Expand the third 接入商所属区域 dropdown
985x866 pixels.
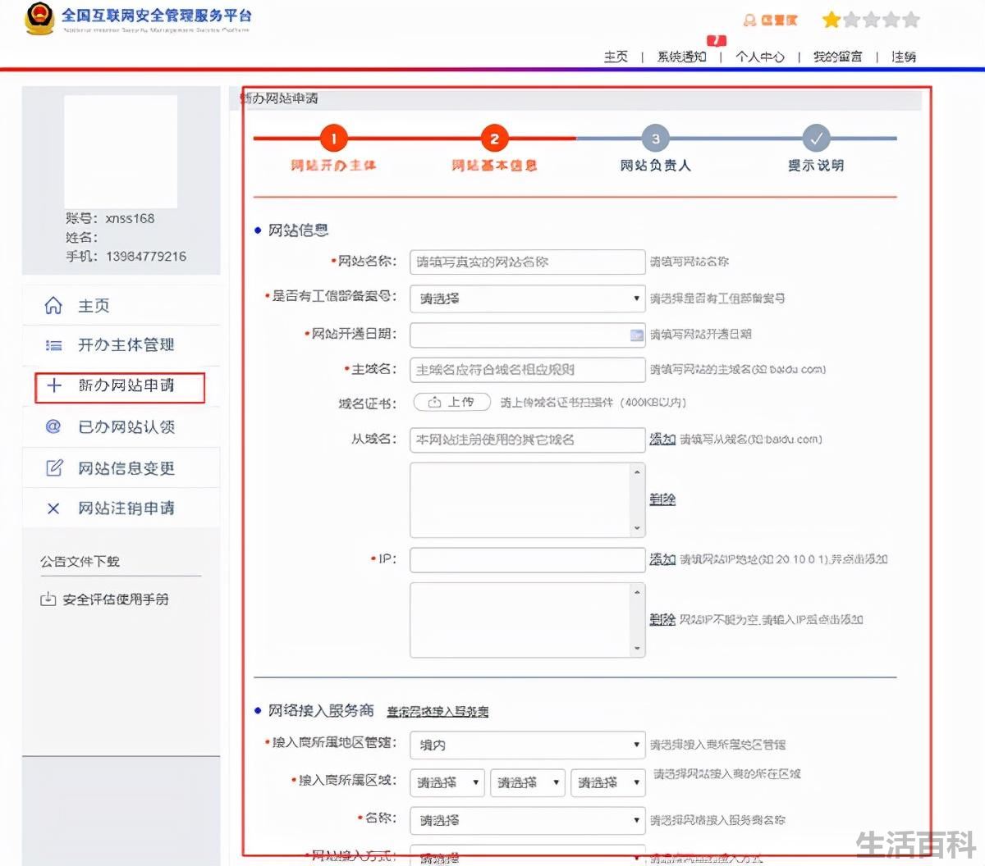click(607, 782)
